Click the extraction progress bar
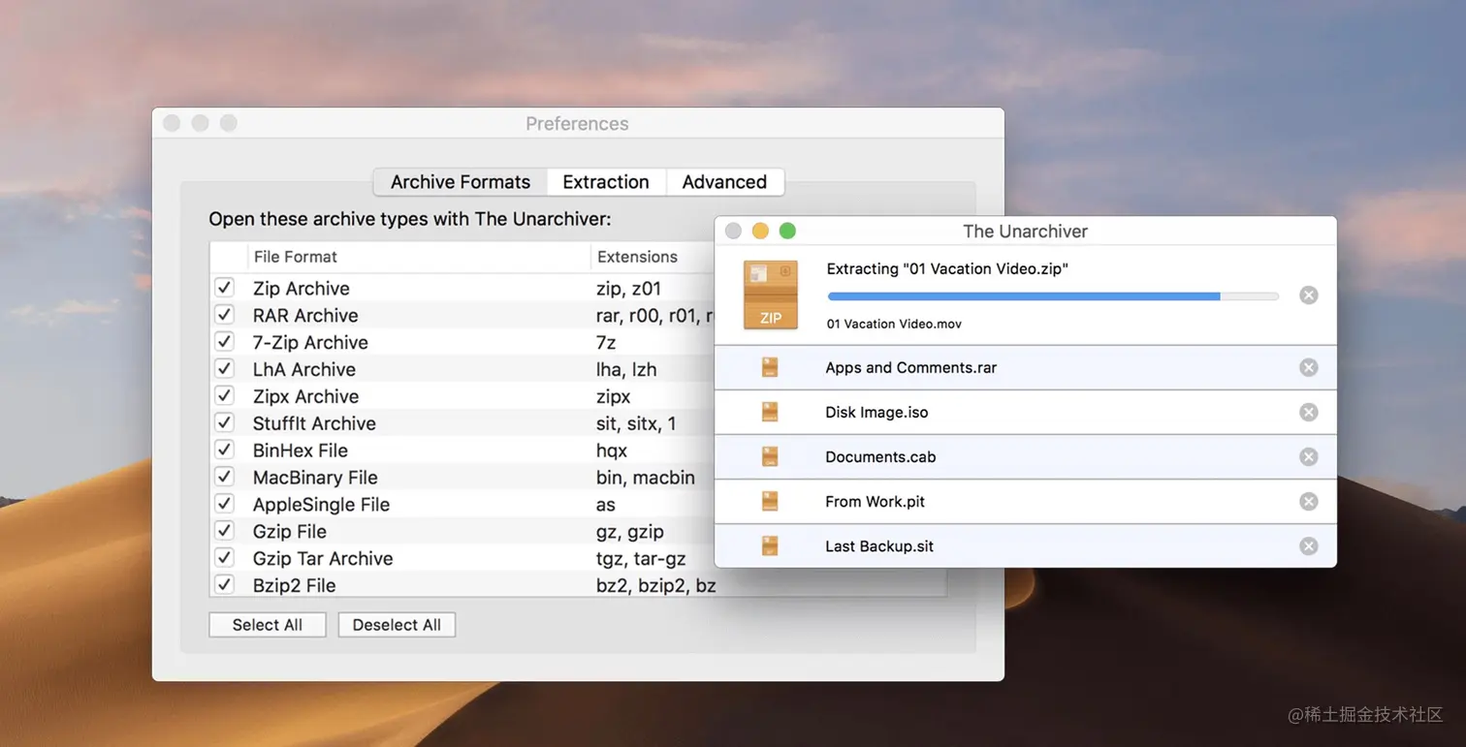 pyautogui.click(x=1053, y=296)
